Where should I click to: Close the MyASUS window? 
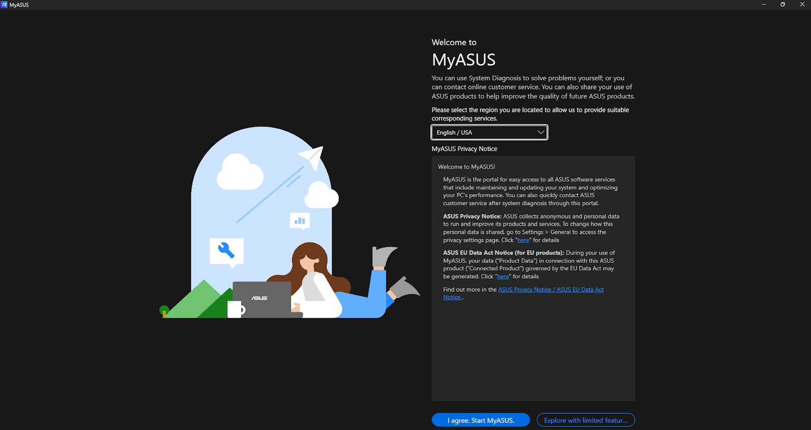click(802, 5)
